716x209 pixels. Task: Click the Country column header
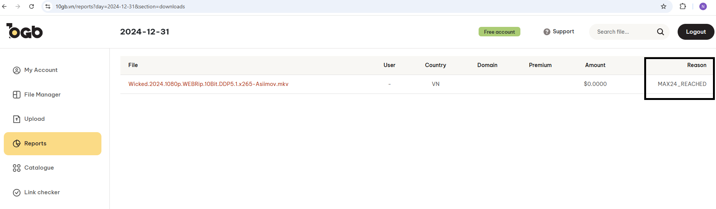(435, 65)
